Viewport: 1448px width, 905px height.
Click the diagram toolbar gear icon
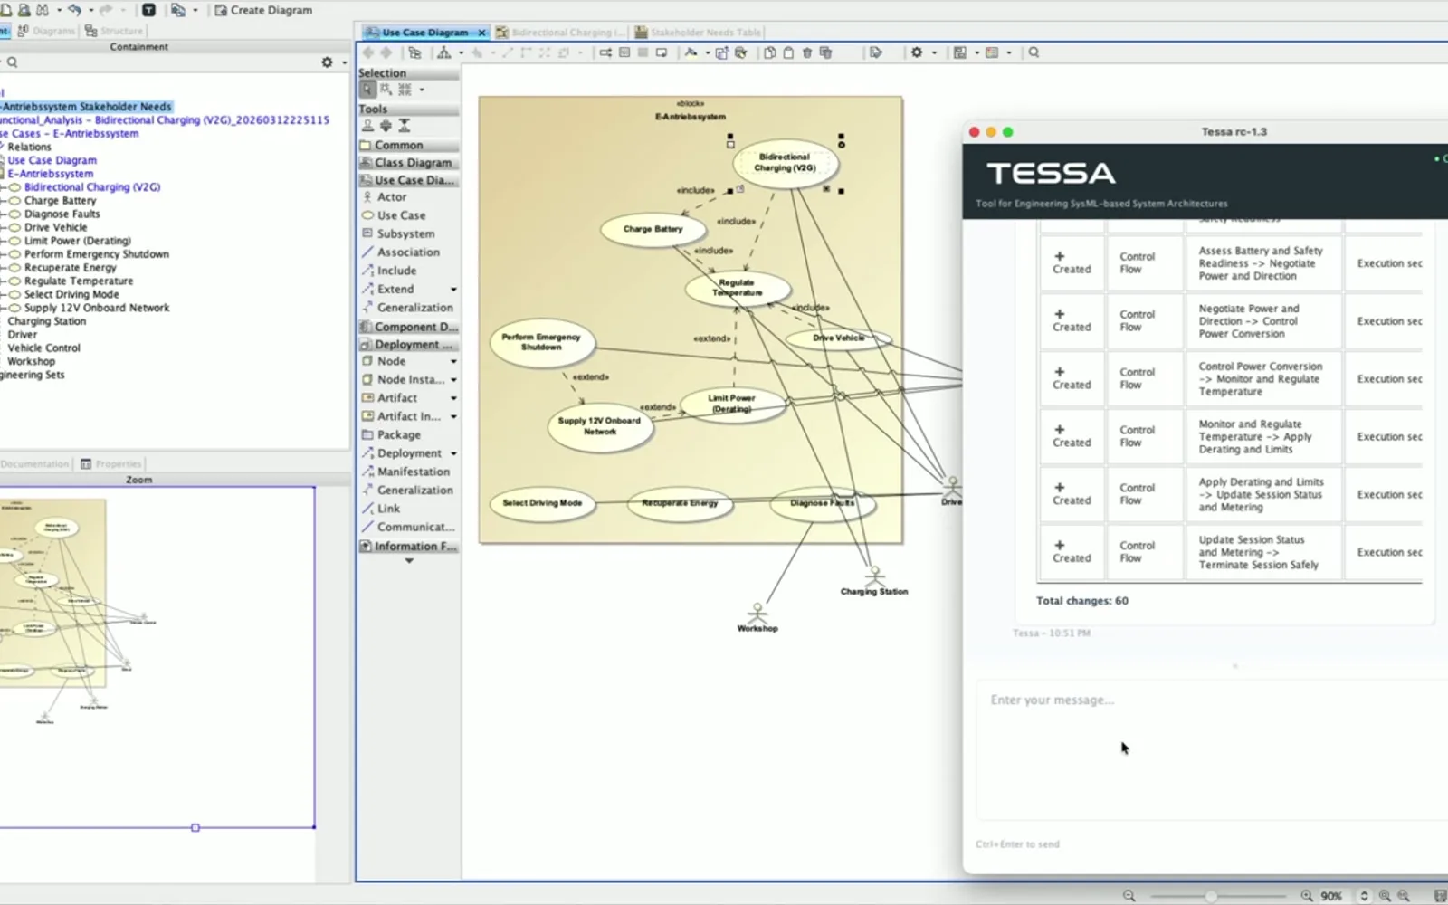click(917, 52)
